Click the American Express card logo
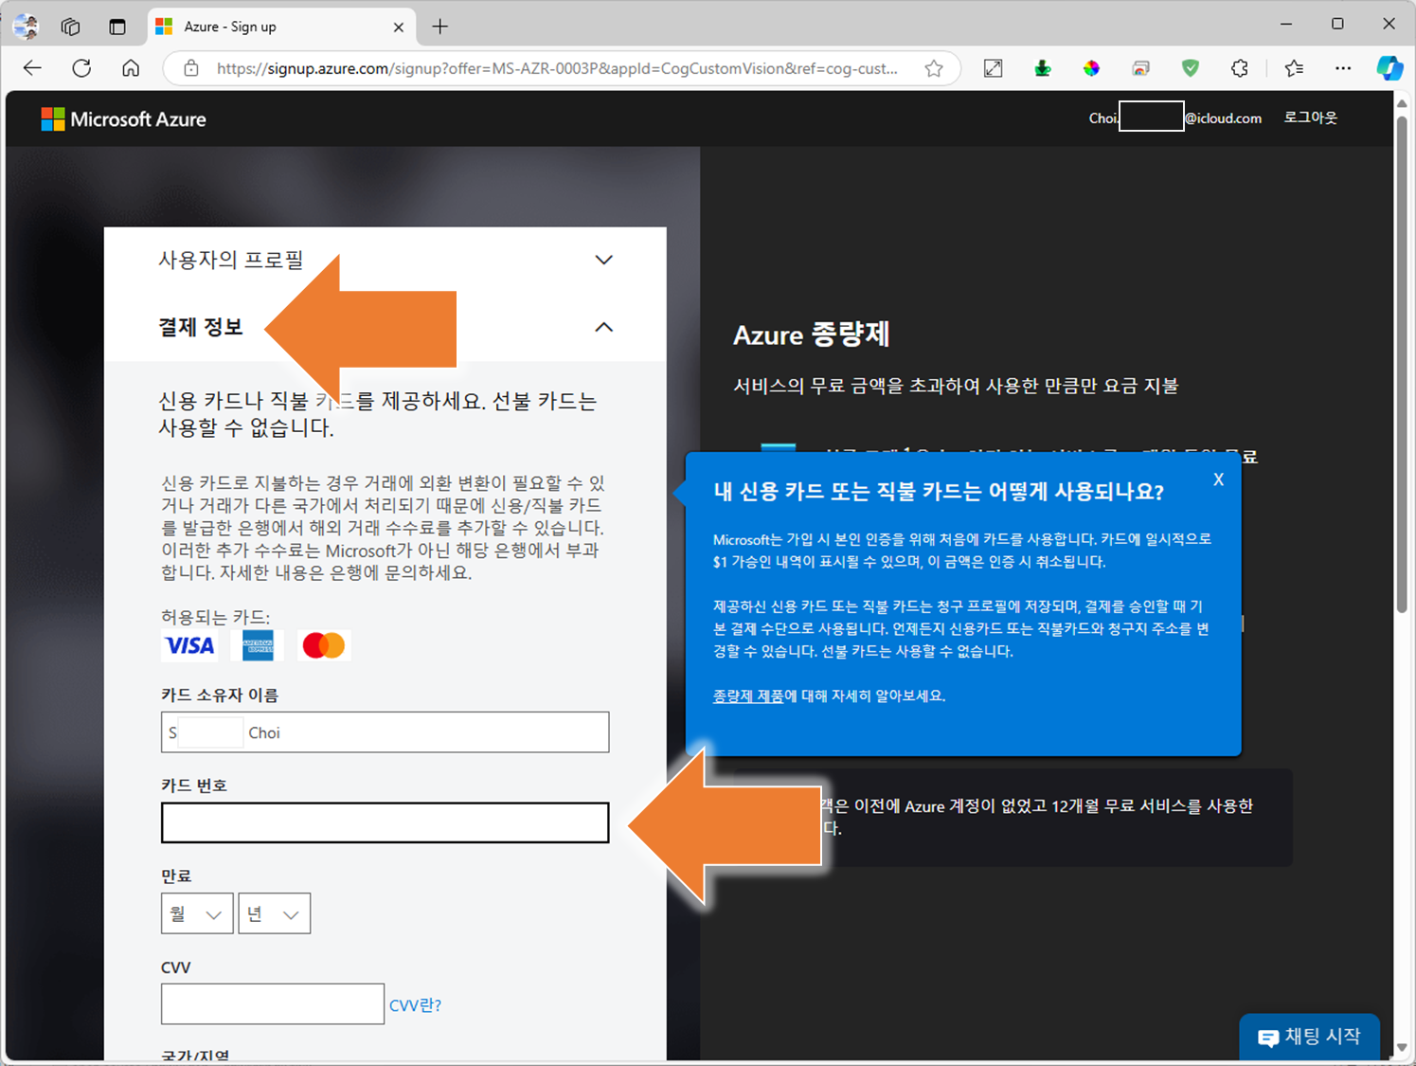The height and width of the screenshot is (1066, 1416). tap(258, 645)
